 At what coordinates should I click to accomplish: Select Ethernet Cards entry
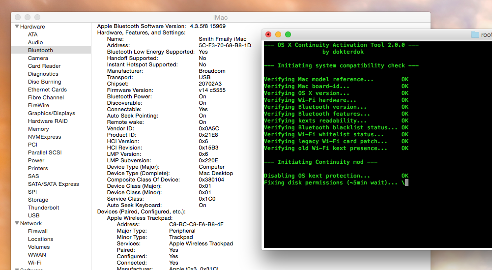coord(47,90)
